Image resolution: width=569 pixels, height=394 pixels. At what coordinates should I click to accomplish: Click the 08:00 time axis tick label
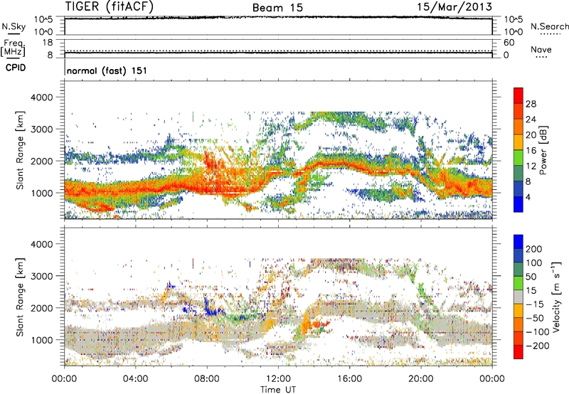tap(207, 379)
